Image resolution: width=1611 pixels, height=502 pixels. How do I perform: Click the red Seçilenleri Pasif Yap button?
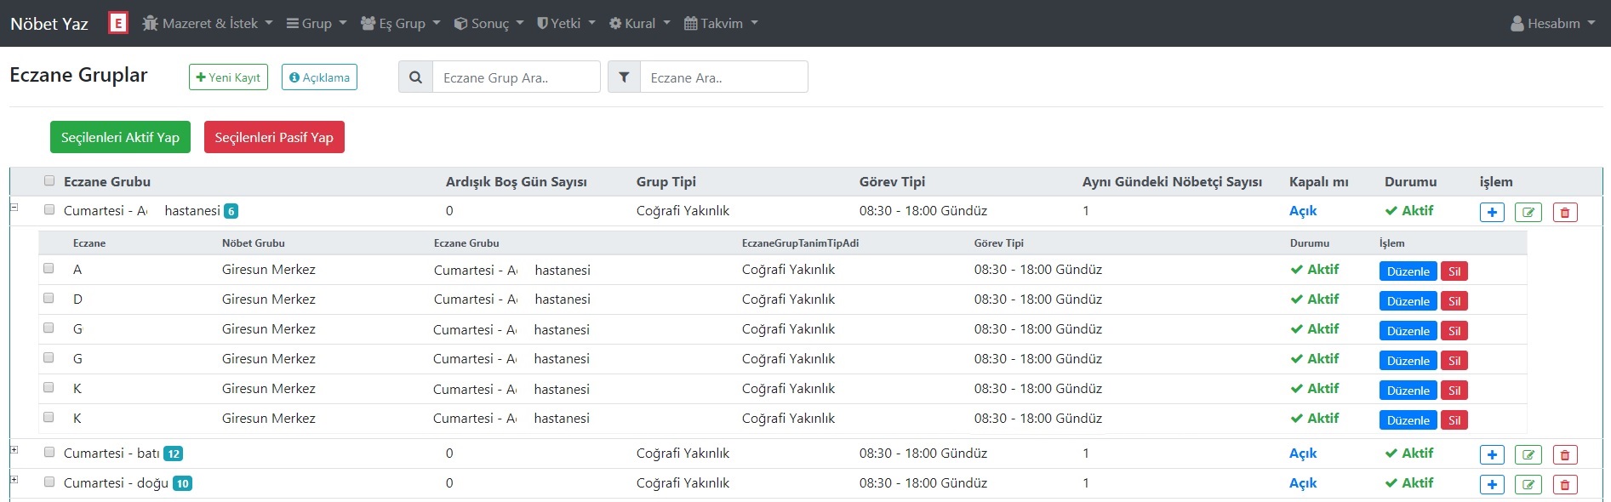click(274, 137)
